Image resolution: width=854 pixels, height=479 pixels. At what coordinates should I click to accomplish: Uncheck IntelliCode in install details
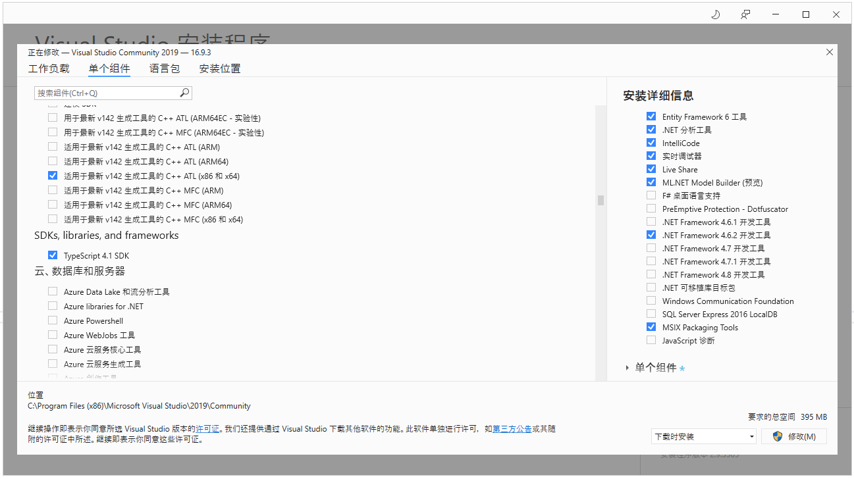point(651,143)
